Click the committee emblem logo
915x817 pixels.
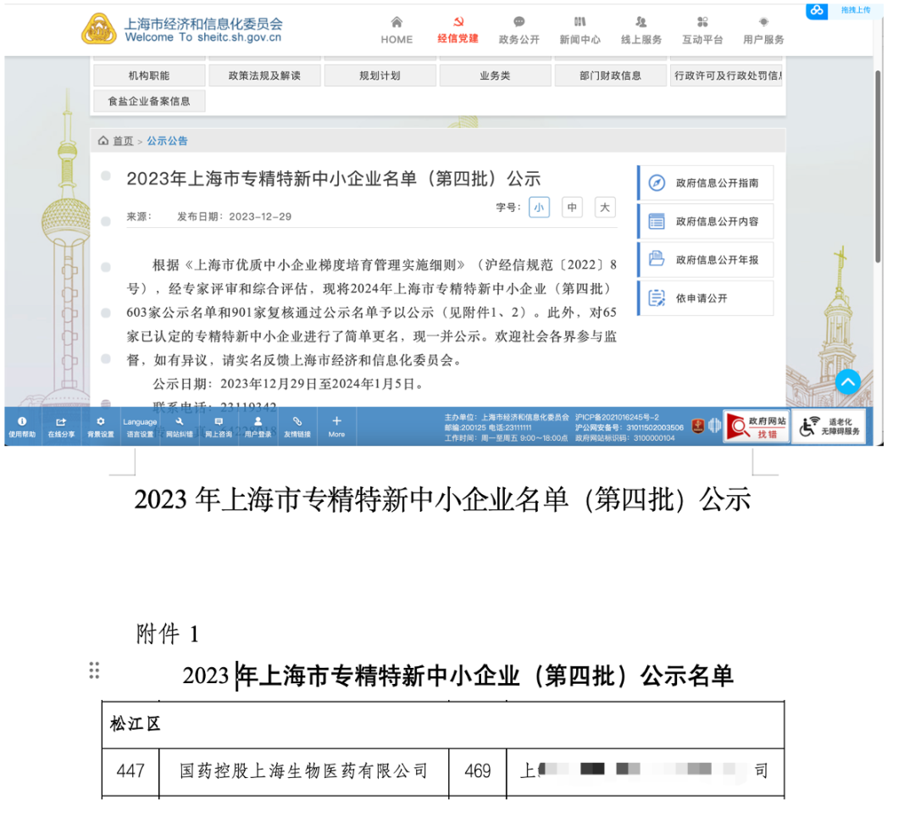(x=99, y=29)
